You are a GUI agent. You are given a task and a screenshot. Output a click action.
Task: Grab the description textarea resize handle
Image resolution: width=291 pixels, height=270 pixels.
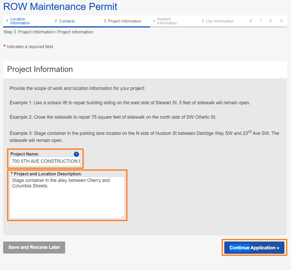(x=122, y=217)
